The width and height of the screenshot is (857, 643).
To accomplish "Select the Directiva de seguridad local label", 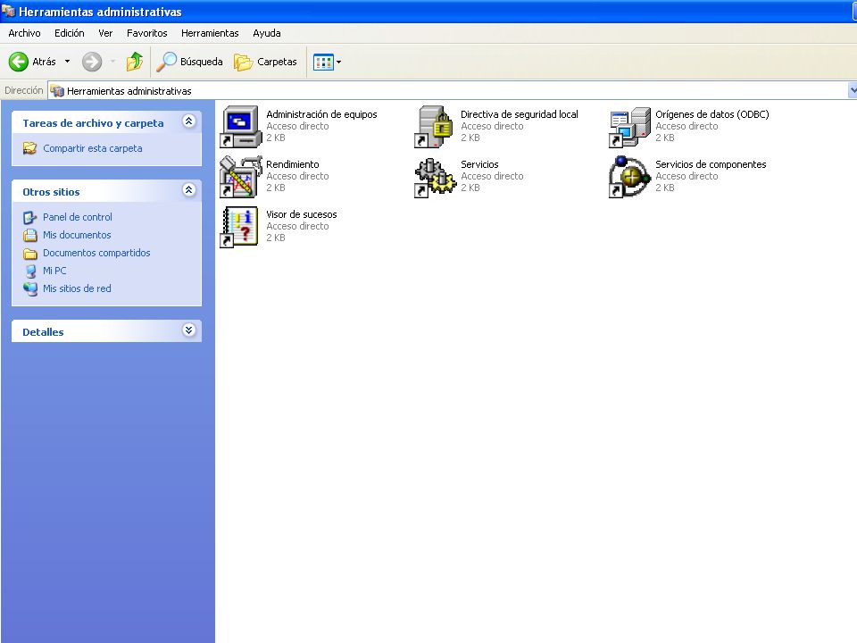I will click(520, 114).
